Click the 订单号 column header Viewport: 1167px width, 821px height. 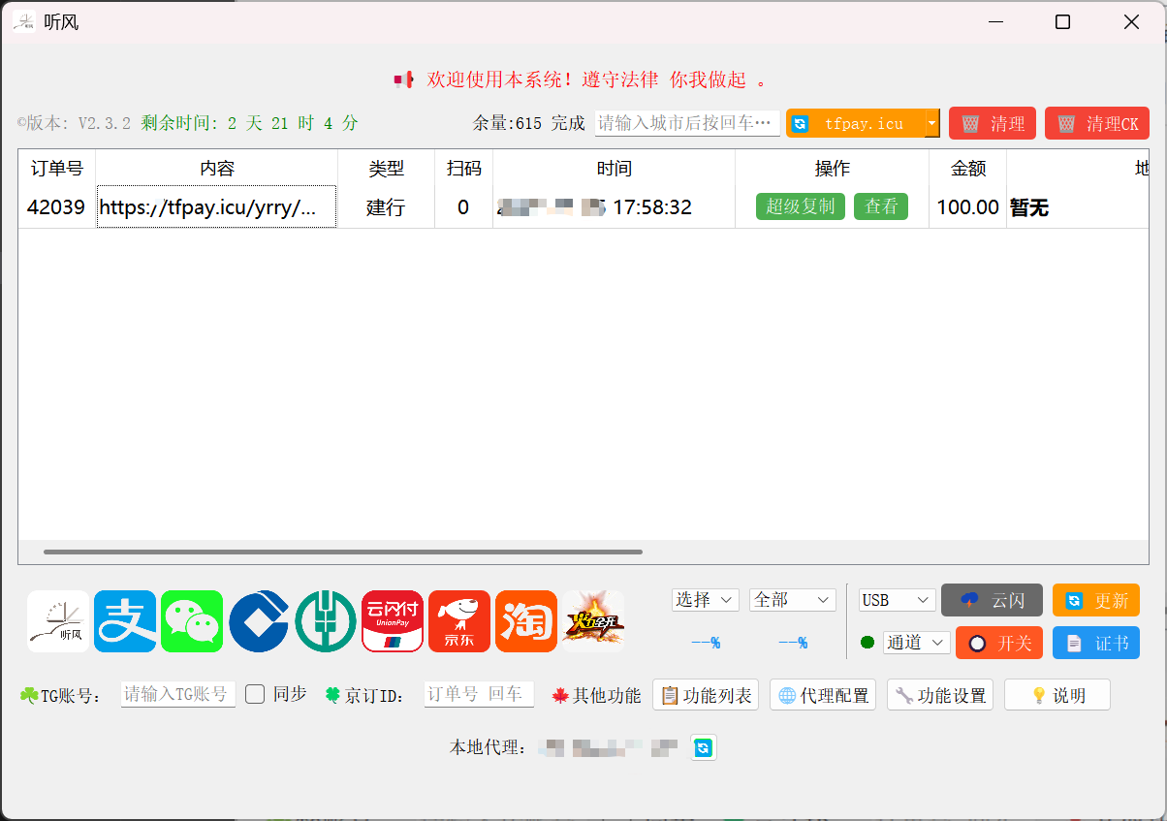click(57, 169)
